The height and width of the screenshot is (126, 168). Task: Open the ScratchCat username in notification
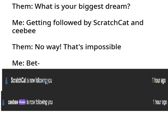tap(19, 80)
